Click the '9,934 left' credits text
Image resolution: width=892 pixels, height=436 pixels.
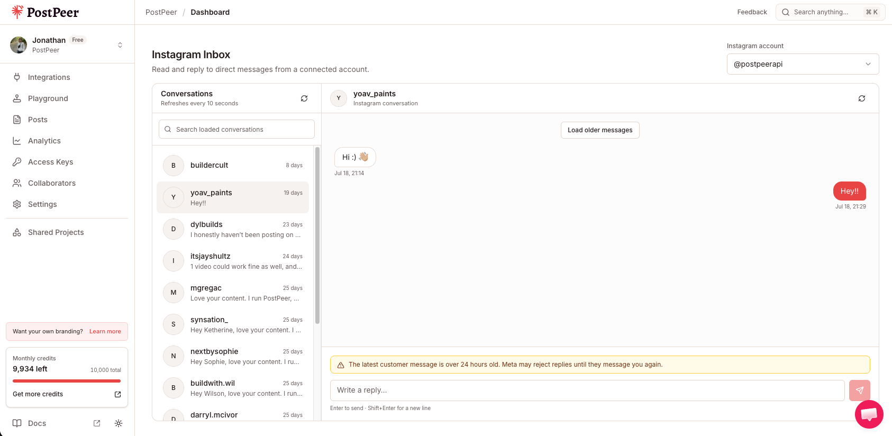(x=30, y=369)
